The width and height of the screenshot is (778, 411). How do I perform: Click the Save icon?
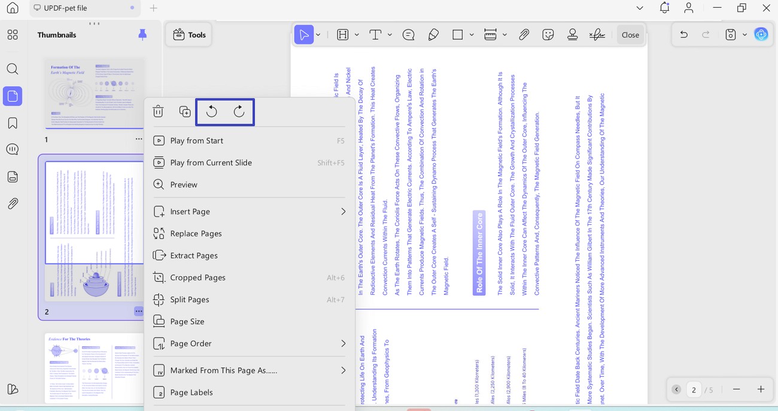point(730,35)
